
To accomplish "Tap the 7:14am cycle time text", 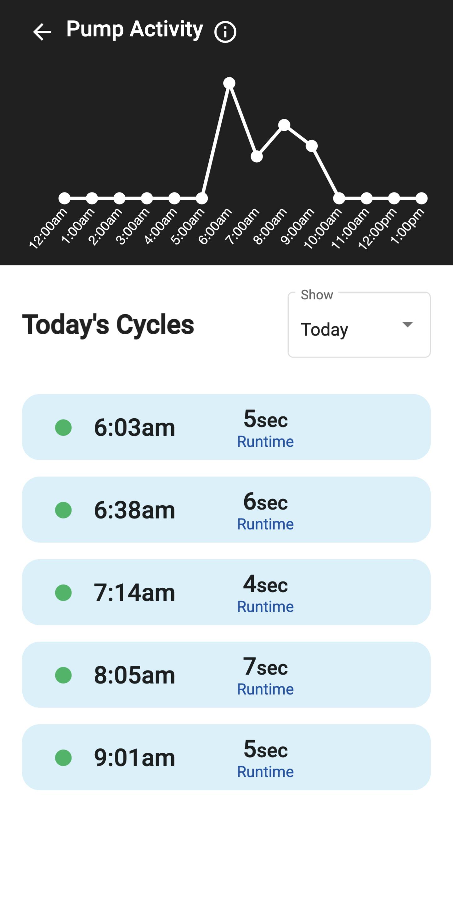I will [x=134, y=593].
